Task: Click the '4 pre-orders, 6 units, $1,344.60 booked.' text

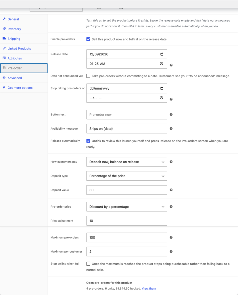Action: [x=114, y=288]
